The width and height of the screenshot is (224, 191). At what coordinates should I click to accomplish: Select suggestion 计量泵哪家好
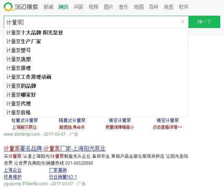96,95
